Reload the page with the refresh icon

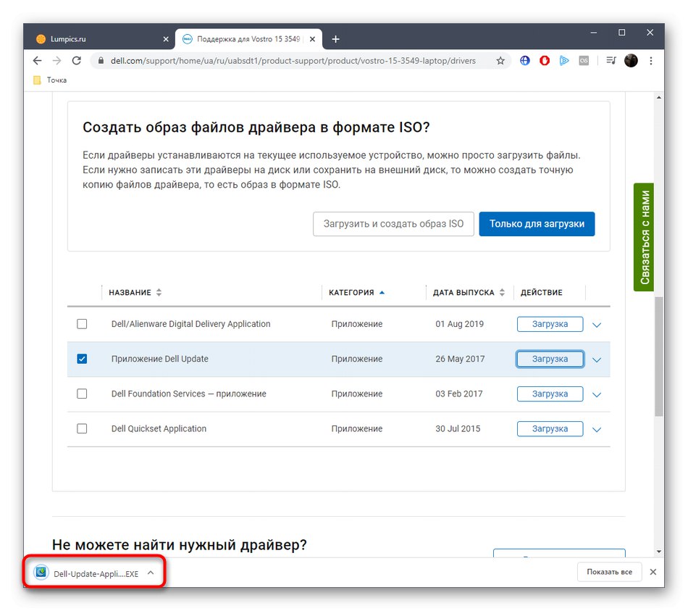point(77,60)
